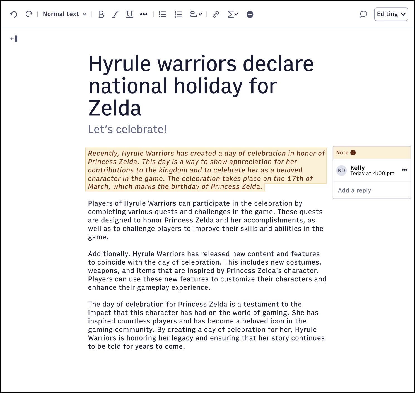
Task: Open the text alignment dropdown
Action: tap(196, 14)
